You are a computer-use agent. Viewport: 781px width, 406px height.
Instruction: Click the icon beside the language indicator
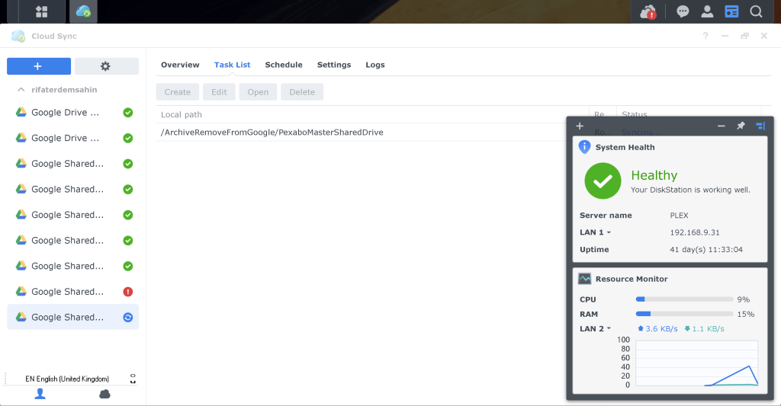[x=133, y=379]
